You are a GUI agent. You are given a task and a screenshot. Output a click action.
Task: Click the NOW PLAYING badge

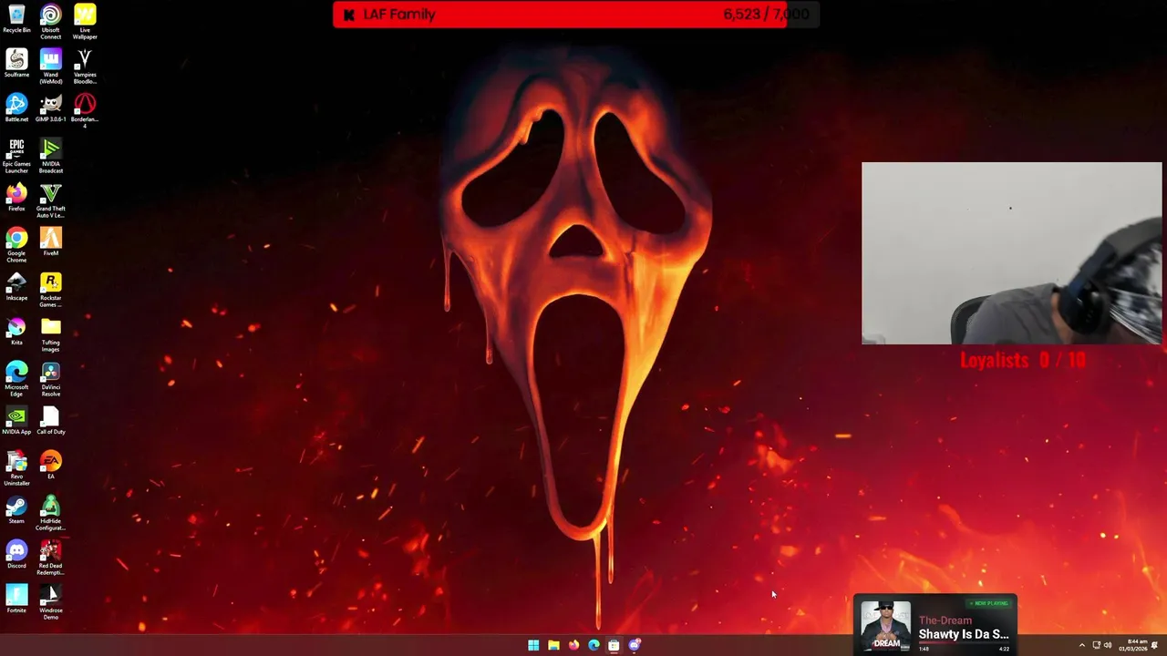click(x=989, y=603)
